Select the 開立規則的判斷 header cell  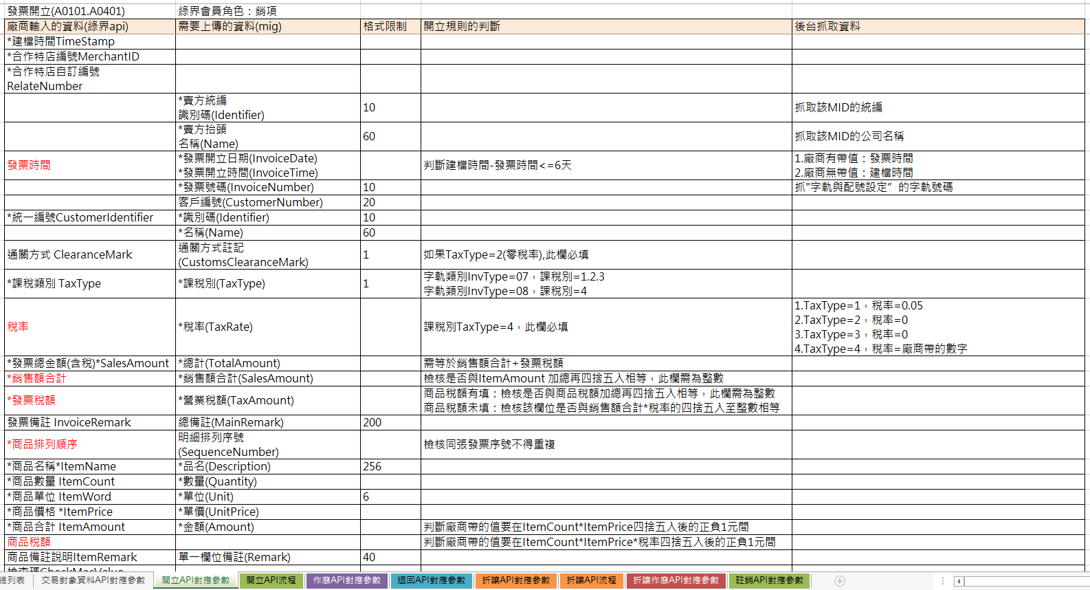[x=605, y=27]
